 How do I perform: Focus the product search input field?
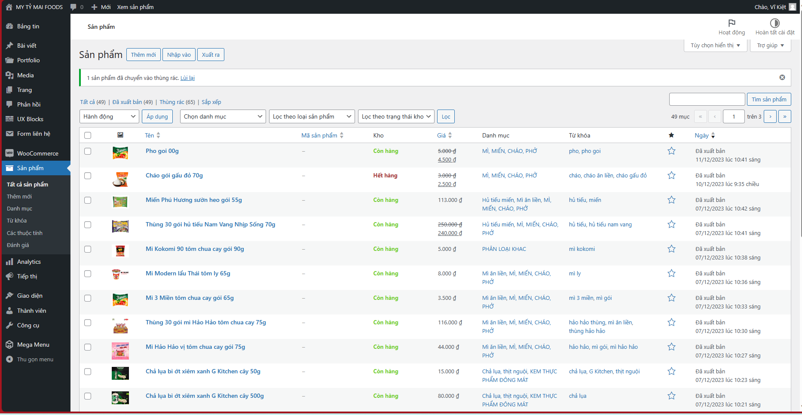[707, 99]
